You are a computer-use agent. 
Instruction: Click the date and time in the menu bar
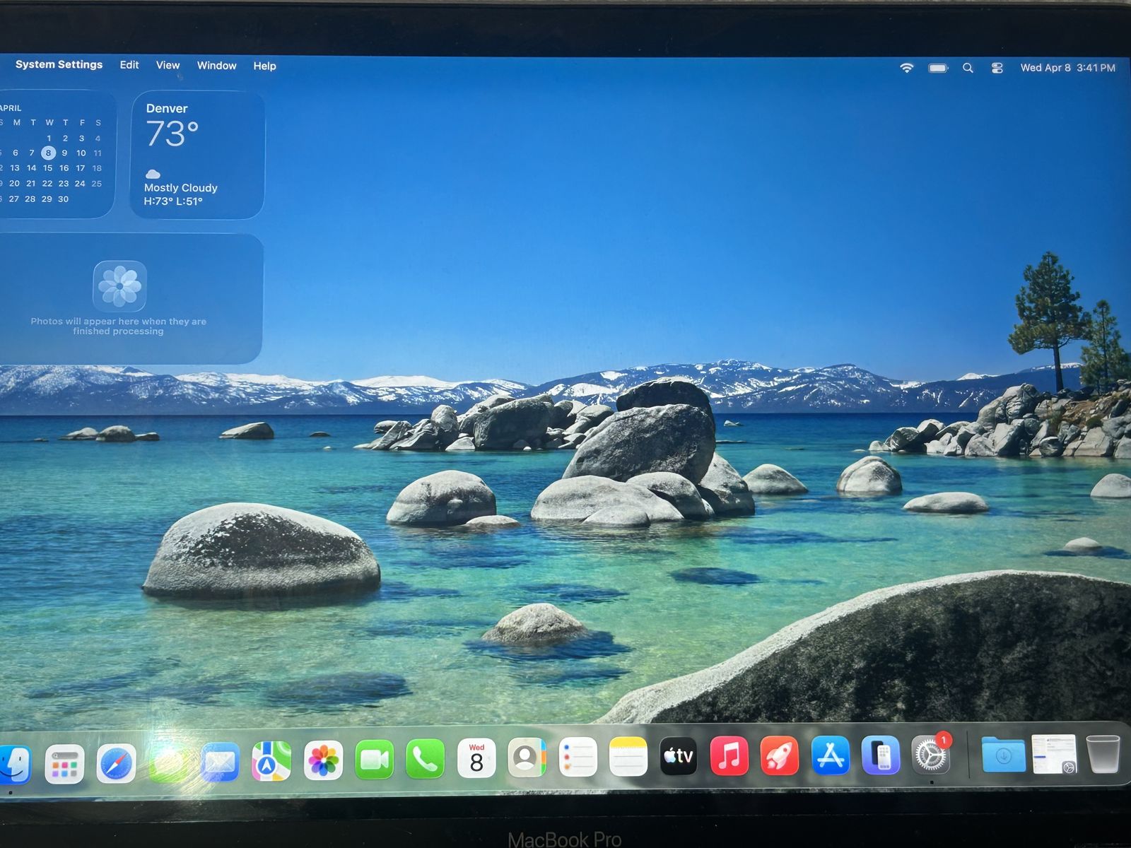(x=1067, y=68)
